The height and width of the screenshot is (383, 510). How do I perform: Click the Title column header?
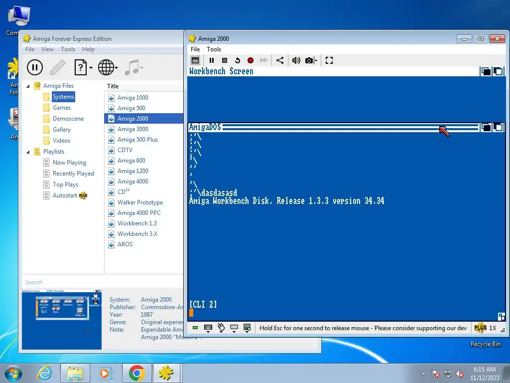click(x=113, y=86)
